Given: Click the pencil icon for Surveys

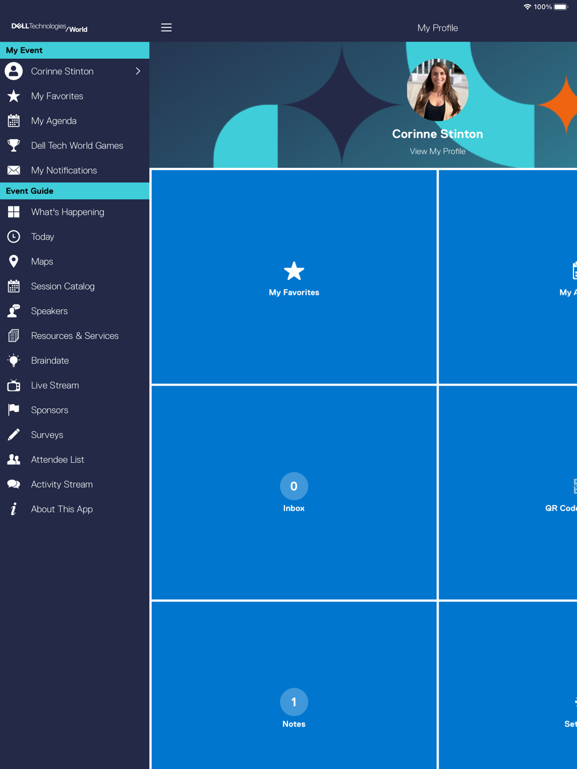Looking at the screenshot, I should point(14,435).
